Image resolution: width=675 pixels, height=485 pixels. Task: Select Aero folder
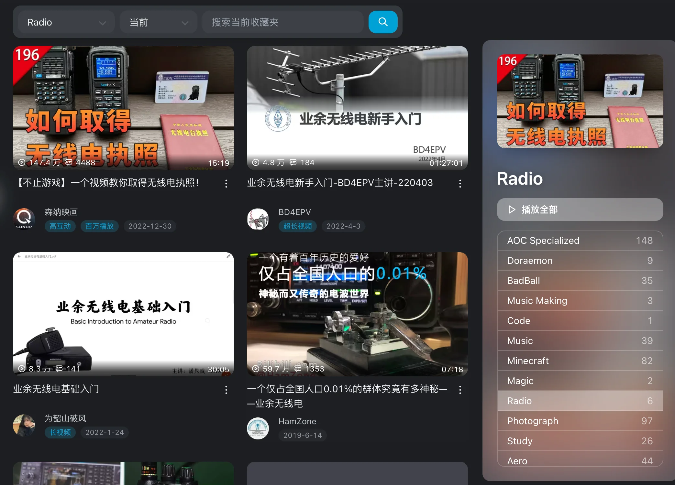coord(580,459)
